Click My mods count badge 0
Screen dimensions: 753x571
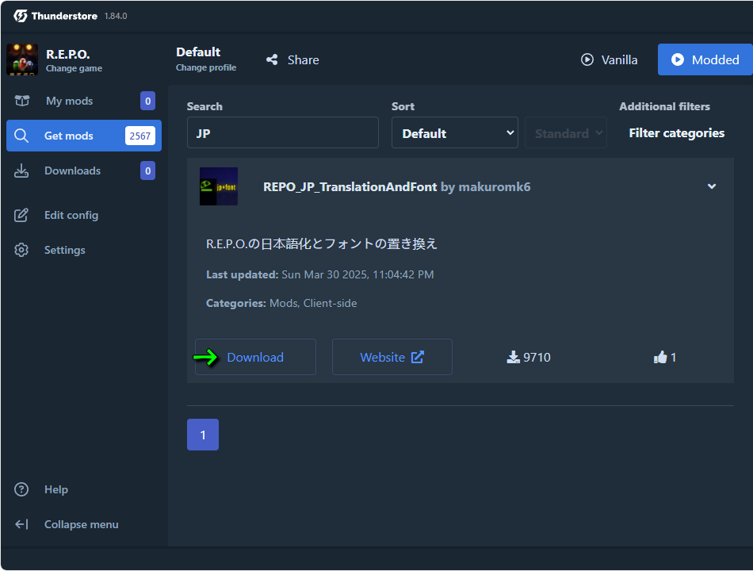pyautogui.click(x=148, y=101)
